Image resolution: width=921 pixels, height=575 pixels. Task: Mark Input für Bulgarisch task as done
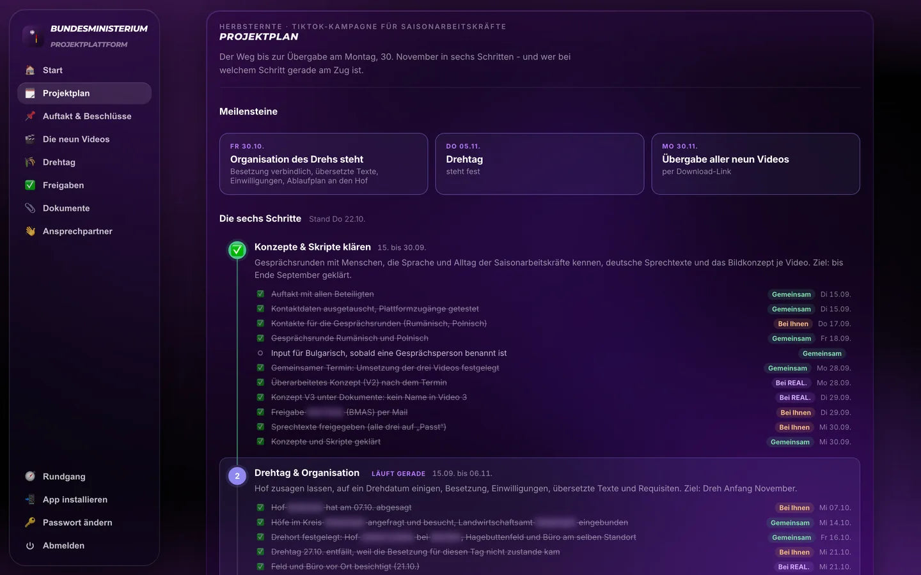coord(260,353)
